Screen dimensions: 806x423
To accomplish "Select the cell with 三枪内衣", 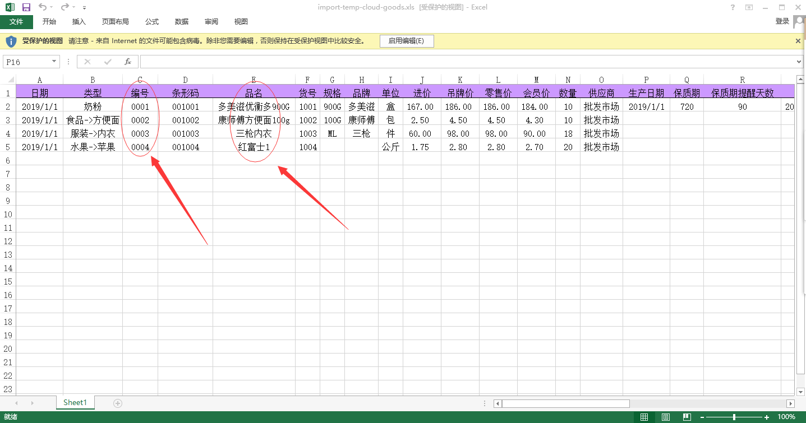I will [x=254, y=133].
